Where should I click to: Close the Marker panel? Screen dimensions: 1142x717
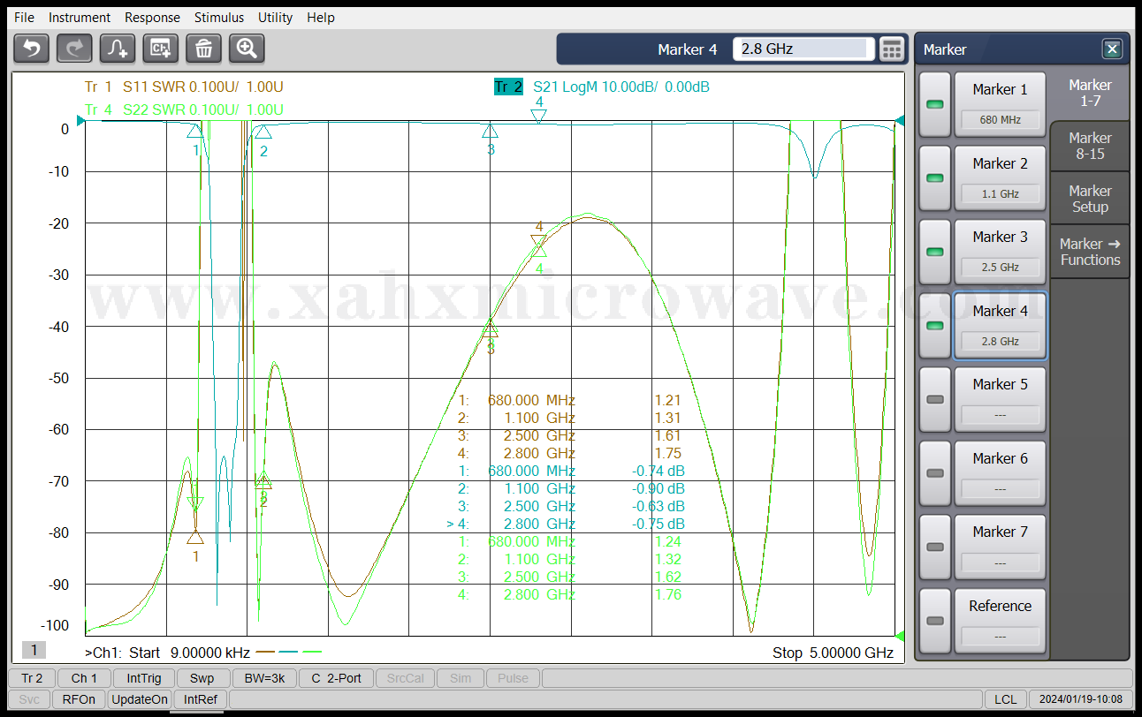coord(1112,49)
